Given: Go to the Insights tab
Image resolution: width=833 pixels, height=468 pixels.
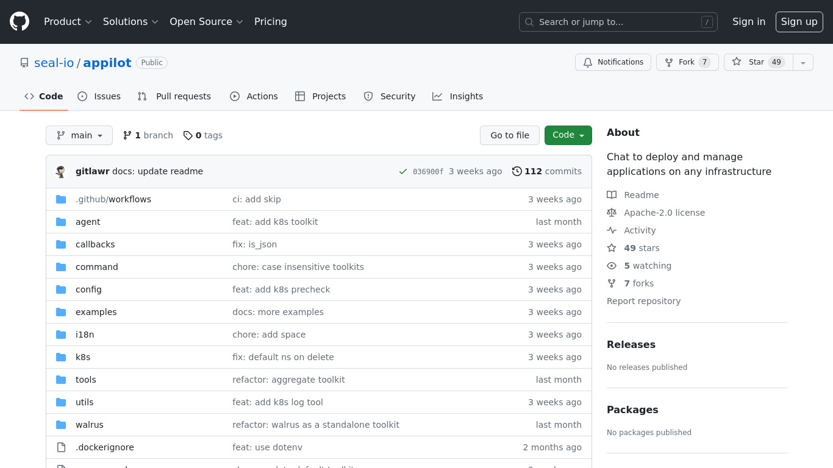Looking at the screenshot, I should [457, 96].
